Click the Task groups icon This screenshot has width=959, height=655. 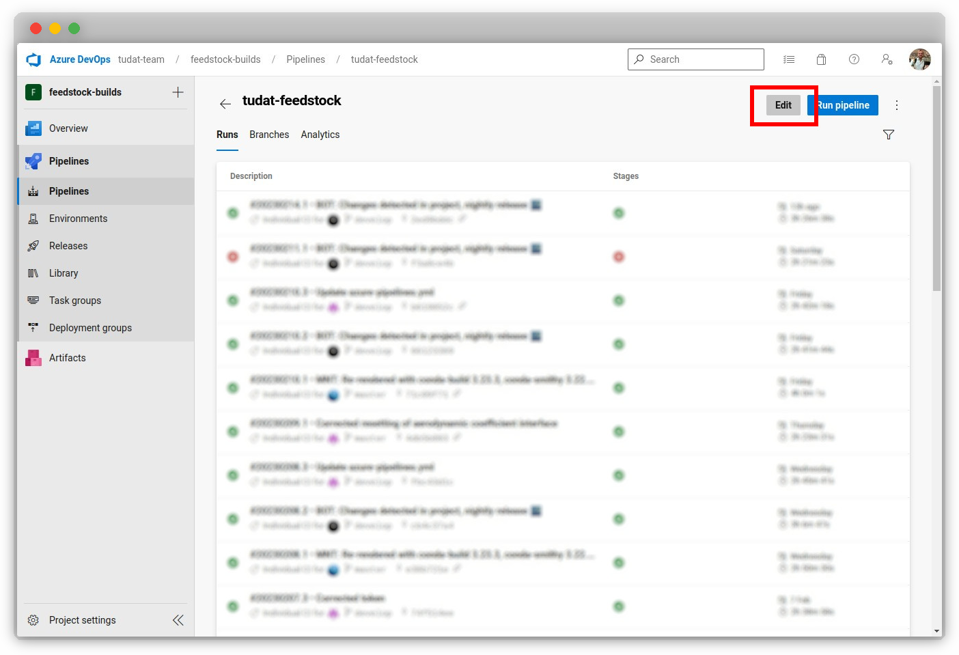33,301
